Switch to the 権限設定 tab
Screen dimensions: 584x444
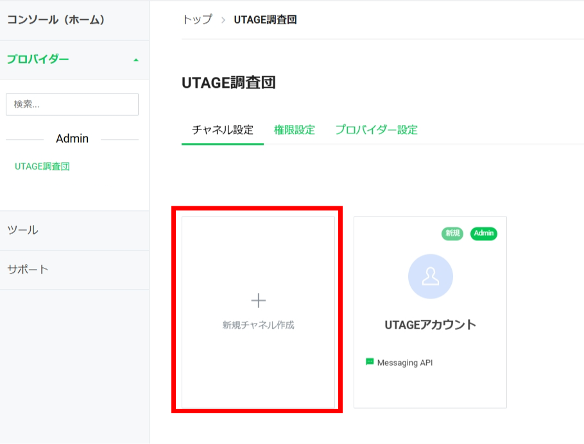(295, 130)
